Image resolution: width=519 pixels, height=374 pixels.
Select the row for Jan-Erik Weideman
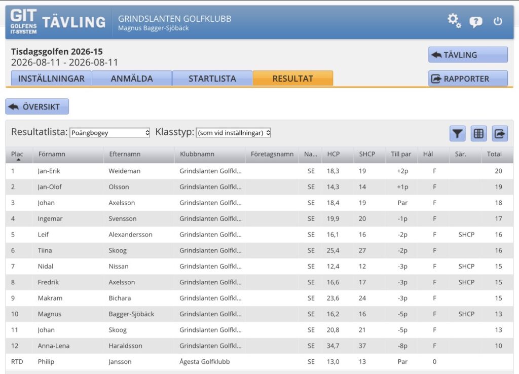coord(259,171)
